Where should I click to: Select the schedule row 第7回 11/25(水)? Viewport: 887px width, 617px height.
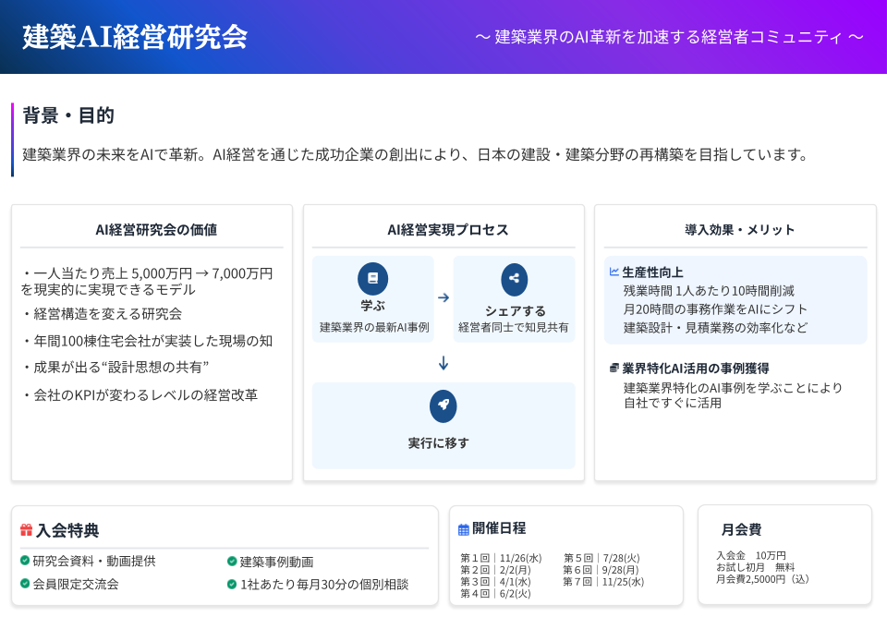(603, 582)
